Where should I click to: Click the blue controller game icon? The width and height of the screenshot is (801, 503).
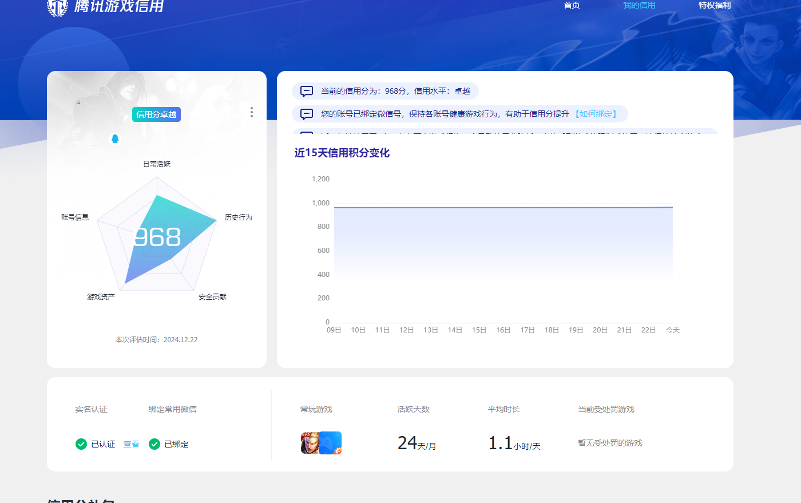(x=331, y=443)
